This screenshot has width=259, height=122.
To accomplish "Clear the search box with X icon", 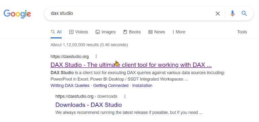I will (218, 13).
